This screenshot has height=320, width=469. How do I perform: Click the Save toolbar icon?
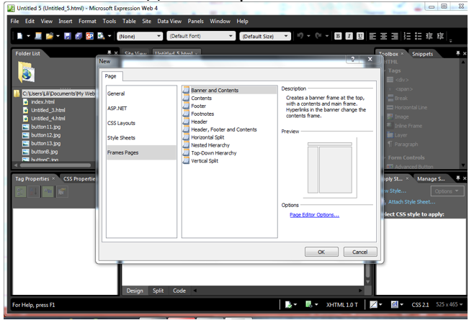coord(68,36)
